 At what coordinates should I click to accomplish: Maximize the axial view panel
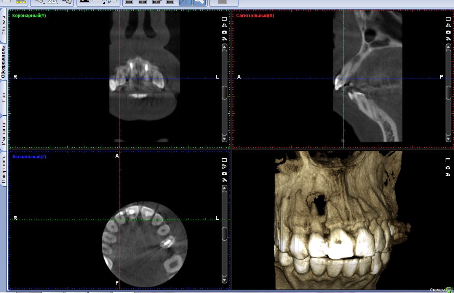coord(224,160)
